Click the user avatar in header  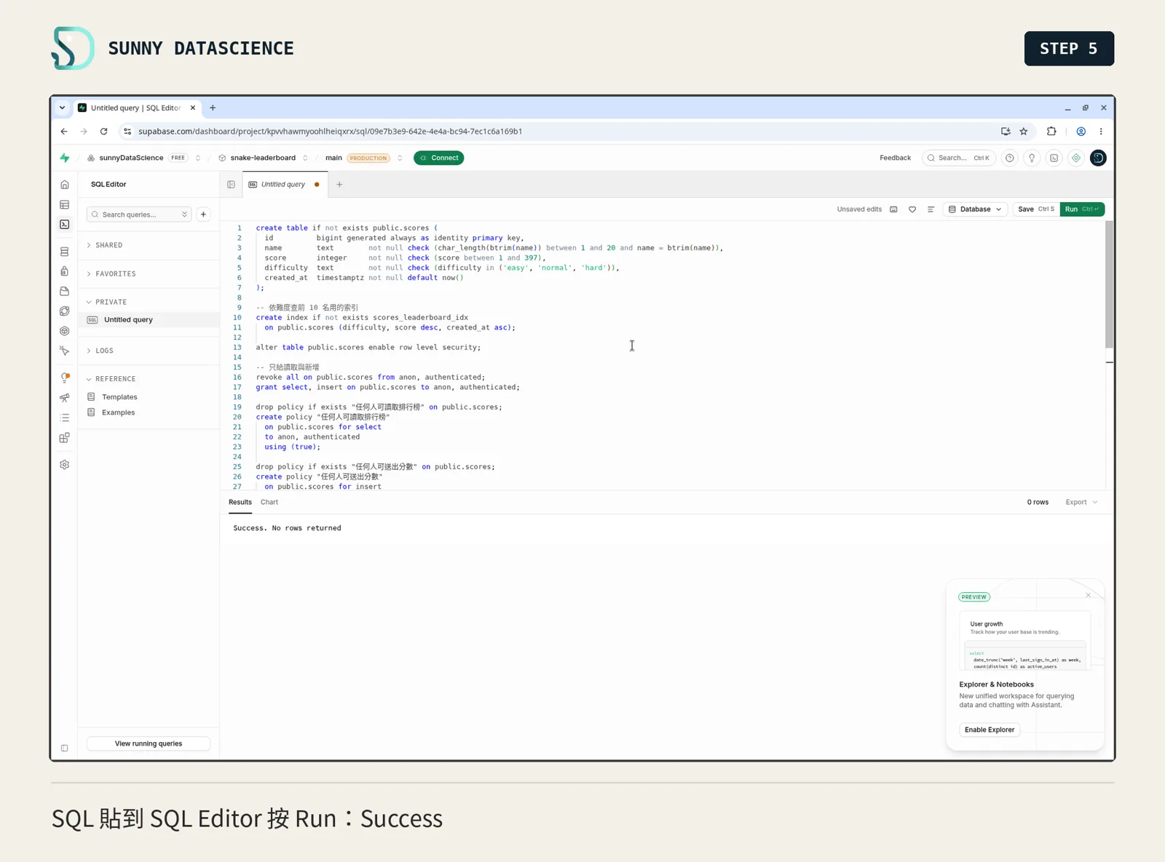pos(1098,158)
